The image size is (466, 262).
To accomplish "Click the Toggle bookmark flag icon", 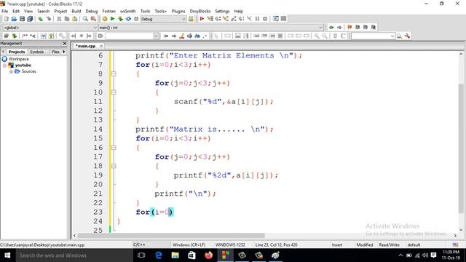I will click(x=349, y=28).
